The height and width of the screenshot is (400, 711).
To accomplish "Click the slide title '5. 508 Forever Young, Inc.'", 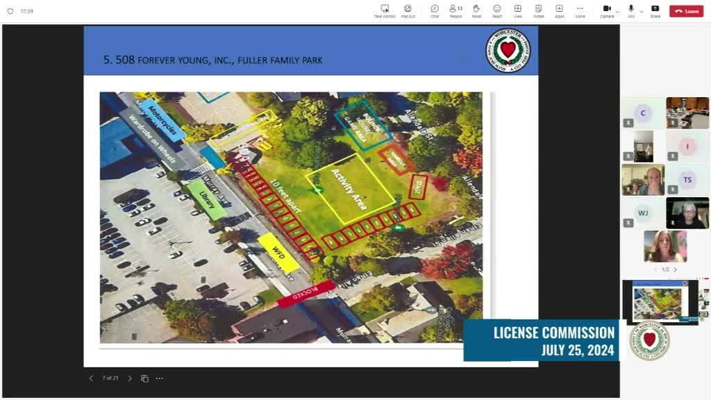I will (x=212, y=60).
